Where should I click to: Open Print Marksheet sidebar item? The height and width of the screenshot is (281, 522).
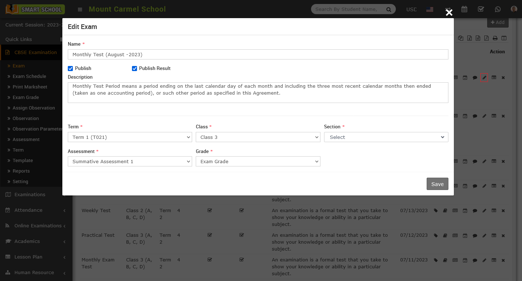click(30, 87)
